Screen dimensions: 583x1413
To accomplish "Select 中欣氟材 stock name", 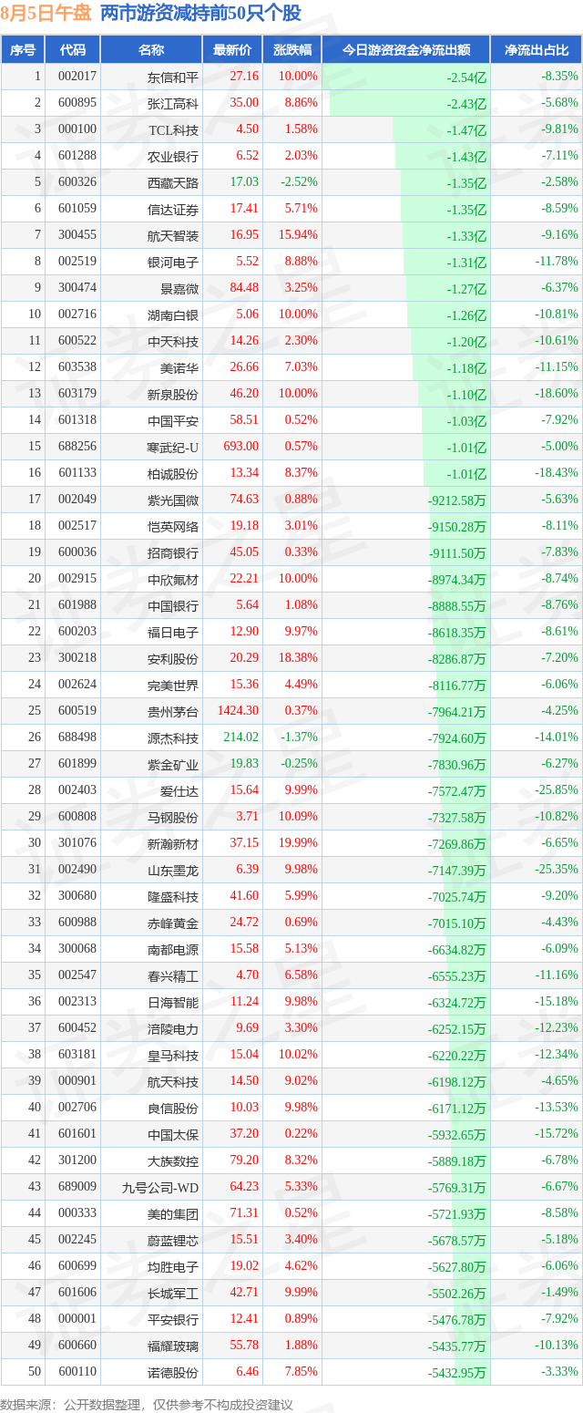I will [x=173, y=579].
